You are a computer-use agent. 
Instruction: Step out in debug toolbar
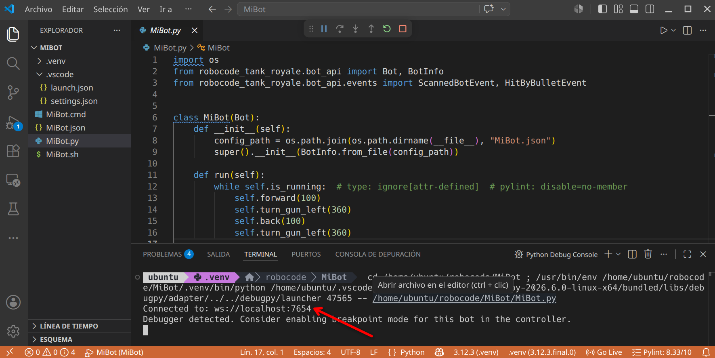click(371, 29)
